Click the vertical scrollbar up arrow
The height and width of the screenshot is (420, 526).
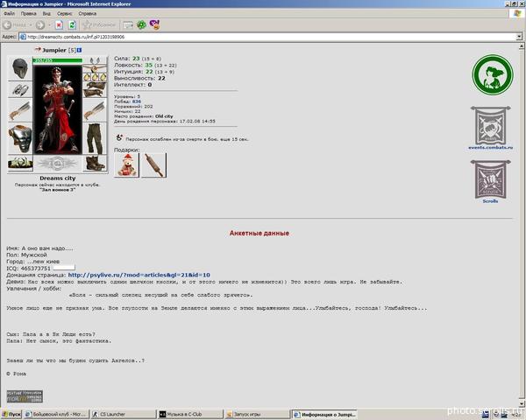[522, 46]
